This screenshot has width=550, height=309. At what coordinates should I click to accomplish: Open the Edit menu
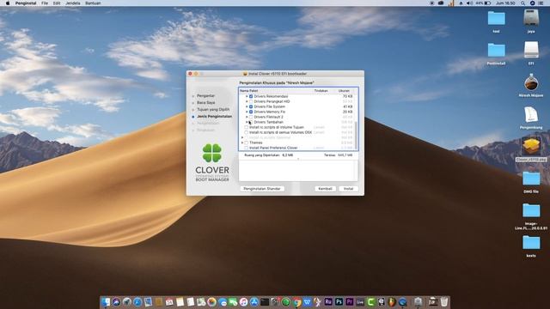click(x=57, y=3)
